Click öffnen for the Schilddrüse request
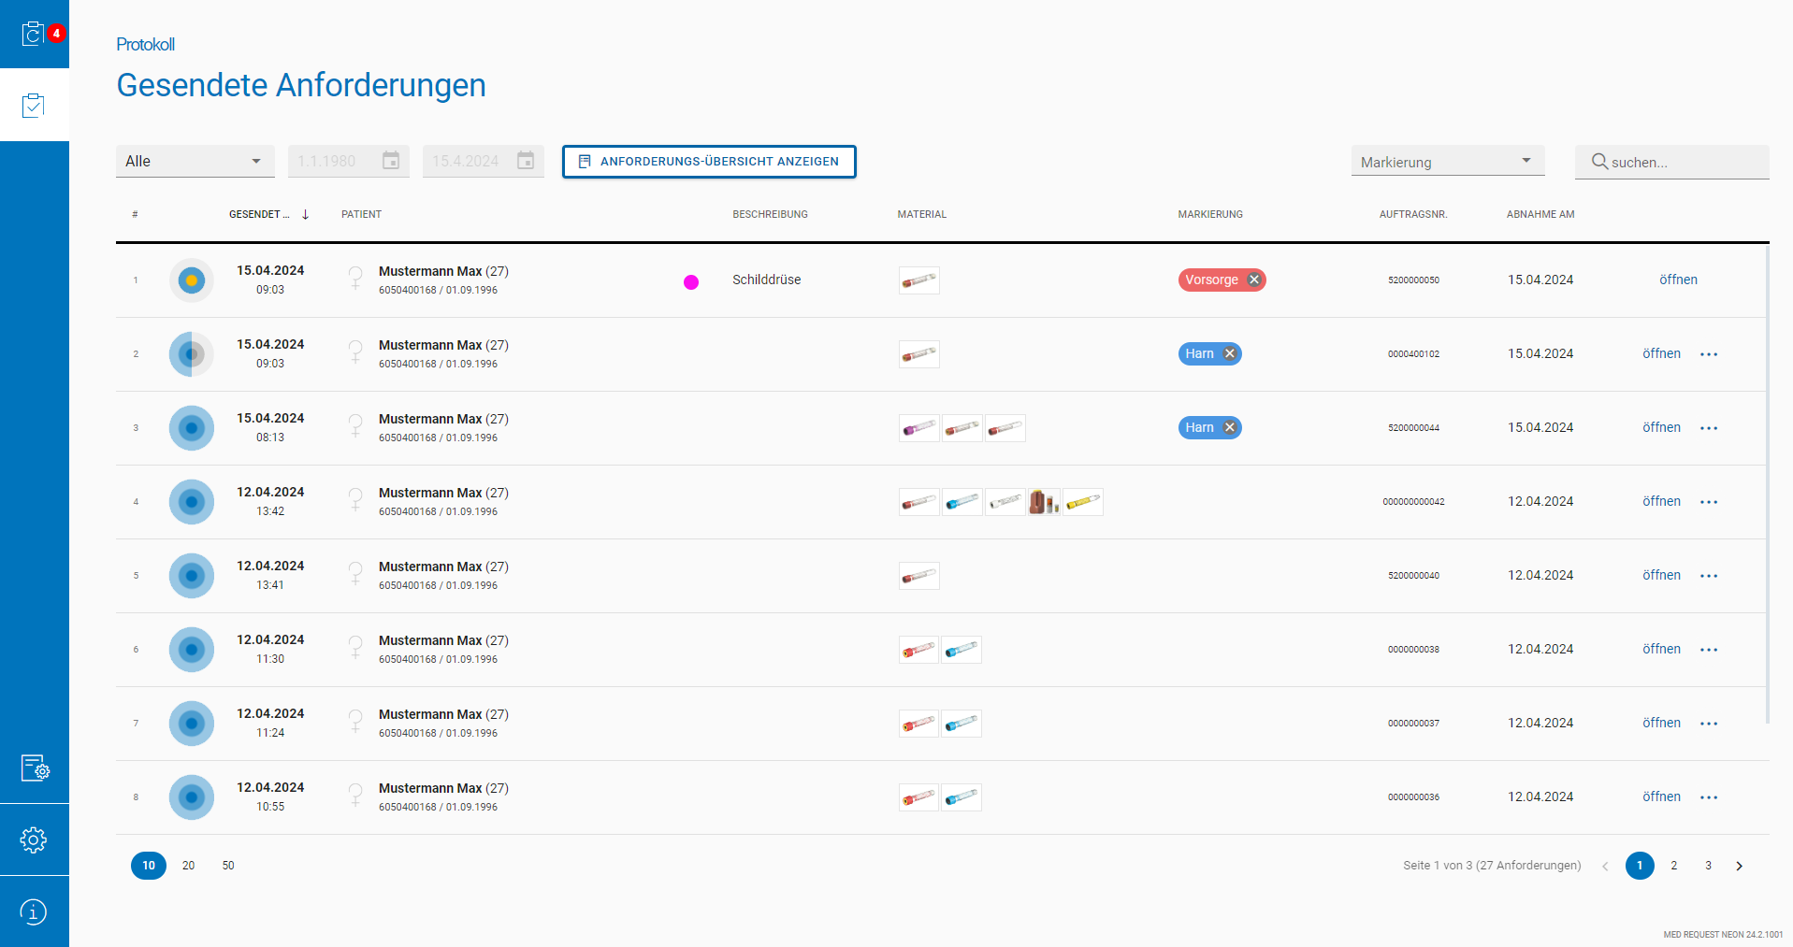This screenshot has height=947, width=1793. 1678,280
